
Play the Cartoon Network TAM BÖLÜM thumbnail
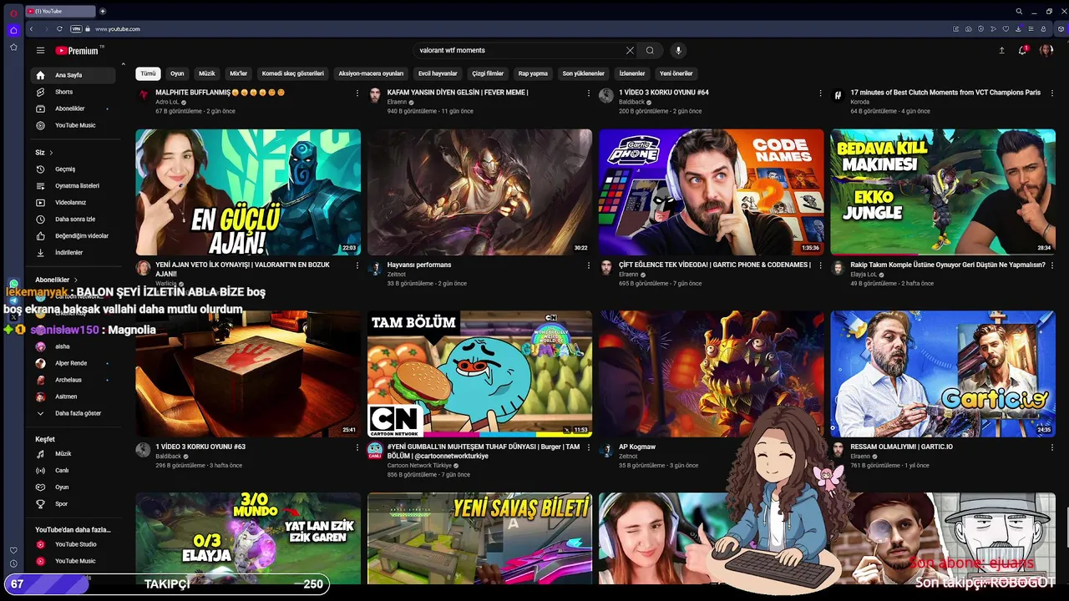pyautogui.click(x=479, y=374)
